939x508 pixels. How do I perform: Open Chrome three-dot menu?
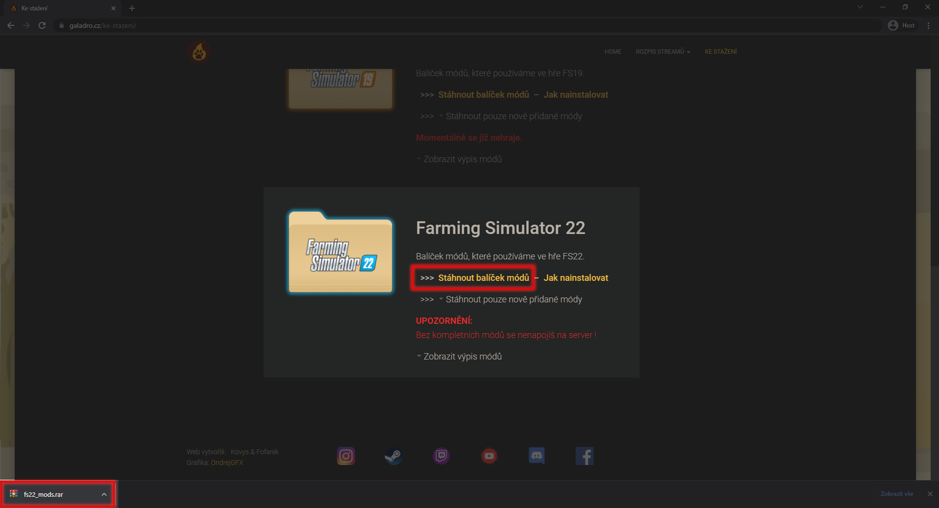pyautogui.click(x=928, y=25)
